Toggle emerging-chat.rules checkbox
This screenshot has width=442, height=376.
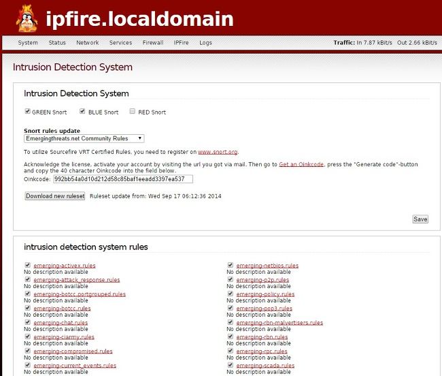click(27, 322)
